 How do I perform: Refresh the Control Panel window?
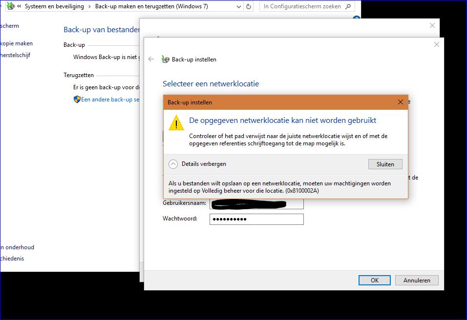point(249,6)
